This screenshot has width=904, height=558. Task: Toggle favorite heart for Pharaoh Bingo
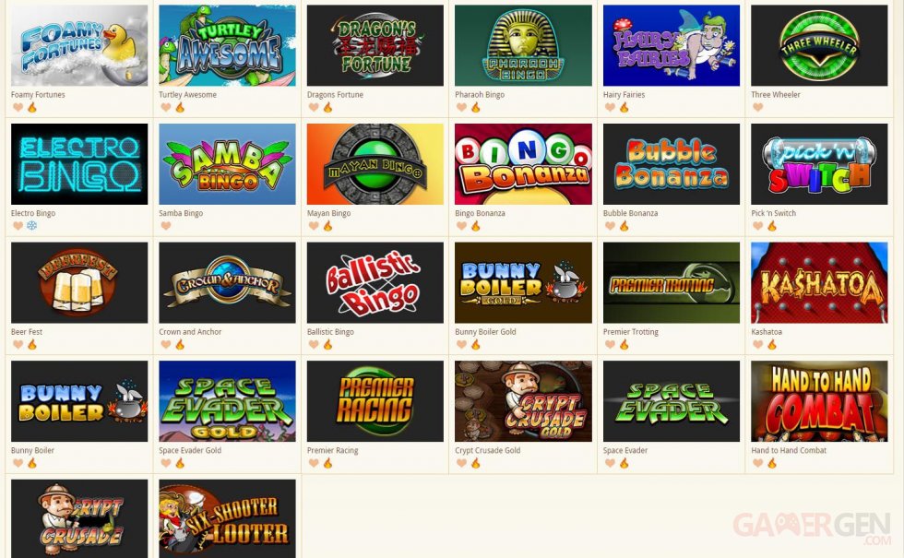462,107
